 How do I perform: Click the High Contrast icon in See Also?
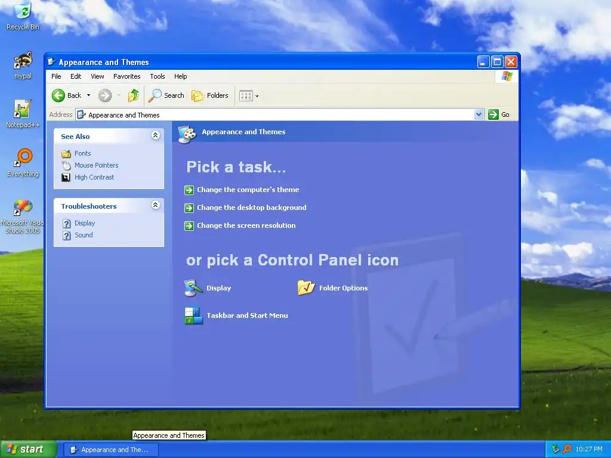coord(66,177)
